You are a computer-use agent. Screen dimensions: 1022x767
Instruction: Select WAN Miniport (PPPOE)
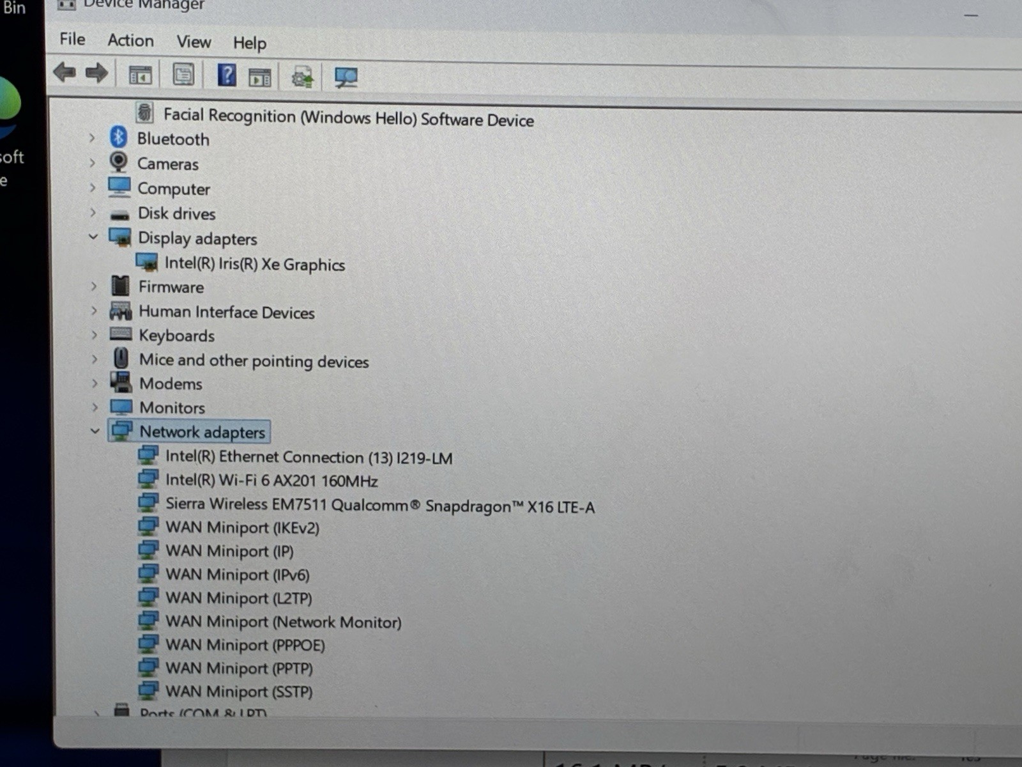pyautogui.click(x=245, y=644)
